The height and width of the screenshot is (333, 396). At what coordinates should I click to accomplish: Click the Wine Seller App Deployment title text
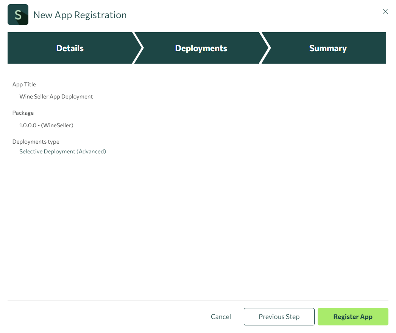[x=56, y=96]
